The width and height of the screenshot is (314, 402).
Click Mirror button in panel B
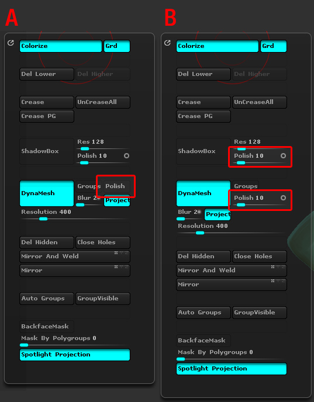point(232,285)
